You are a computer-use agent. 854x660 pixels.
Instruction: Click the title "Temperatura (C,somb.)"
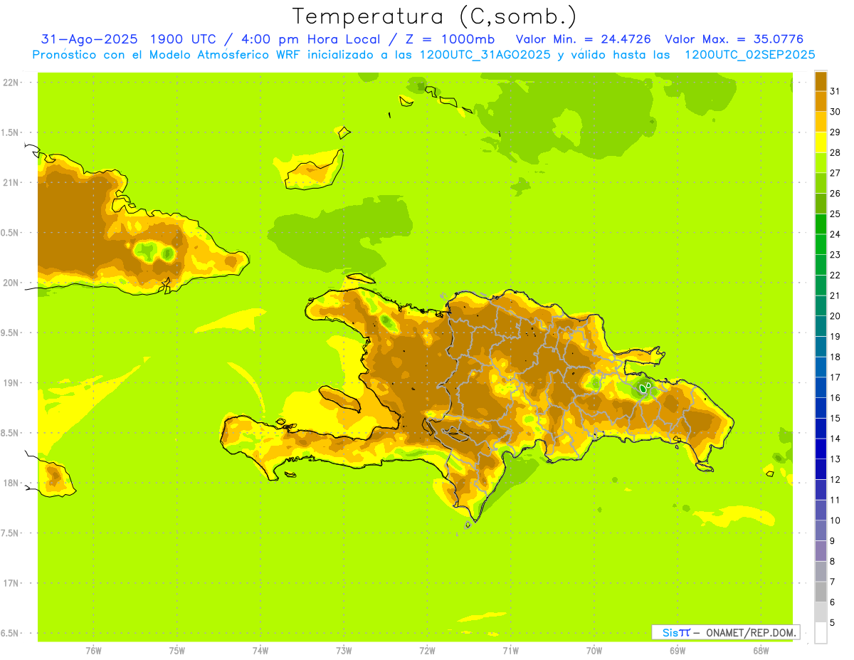coord(434,16)
